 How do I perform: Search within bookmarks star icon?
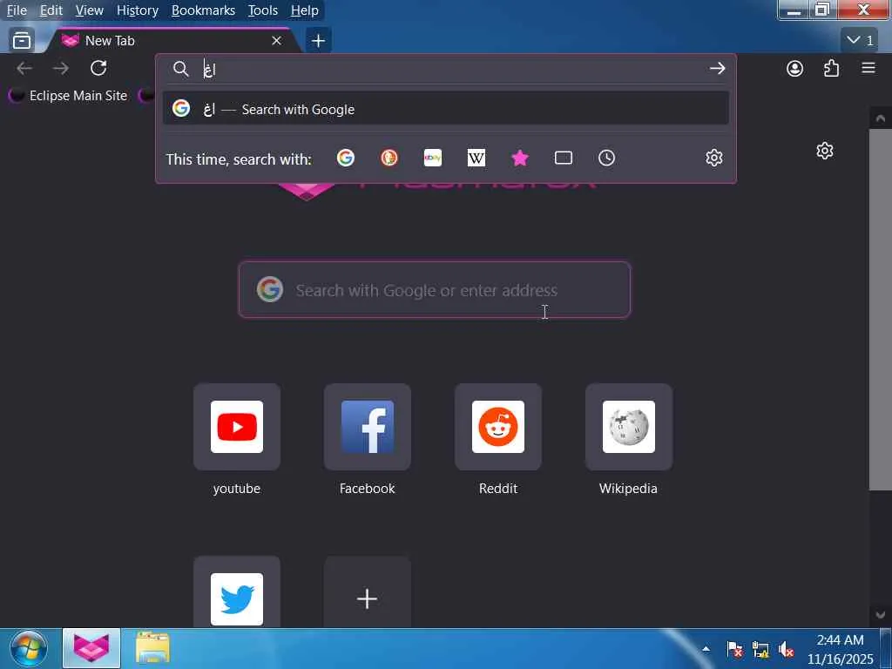tap(520, 158)
